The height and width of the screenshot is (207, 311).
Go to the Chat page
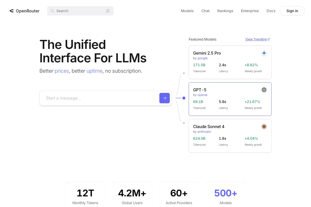tap(205, 11)
